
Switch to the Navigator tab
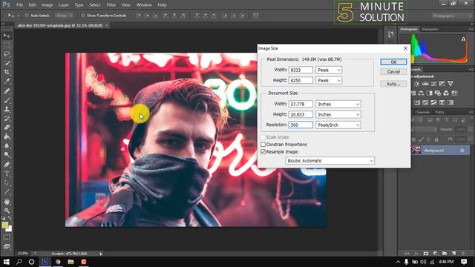pyautogui.click(x=430, y=29)
